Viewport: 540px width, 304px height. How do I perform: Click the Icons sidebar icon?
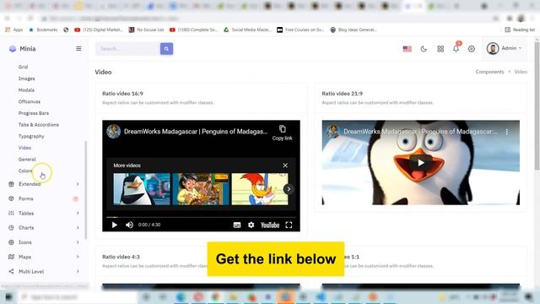(11, 242)
